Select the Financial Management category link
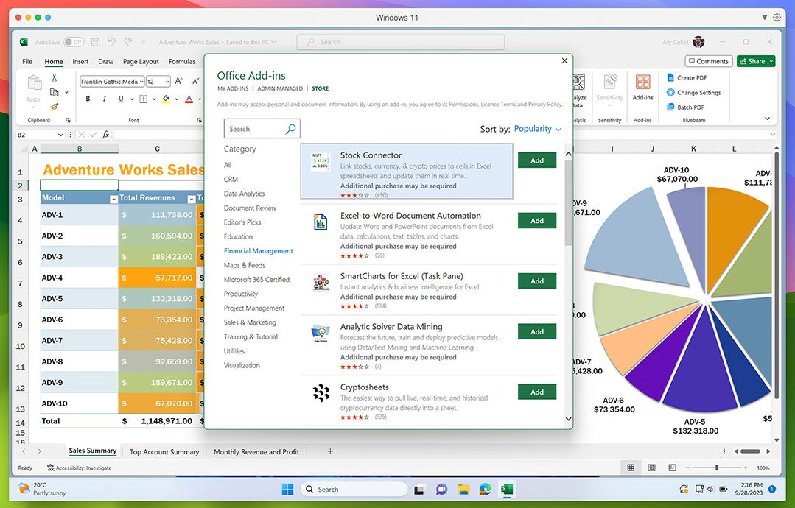Screen dimensions: 795x508 [x=257, y=250]
